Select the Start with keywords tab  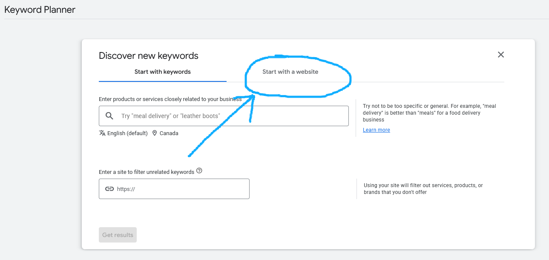(x=162, y=72)
